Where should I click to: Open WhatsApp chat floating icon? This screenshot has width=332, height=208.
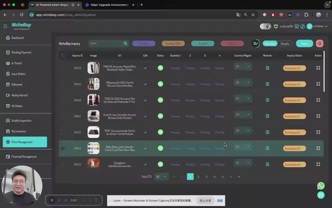pyautogui.click(x=321, y=186)
